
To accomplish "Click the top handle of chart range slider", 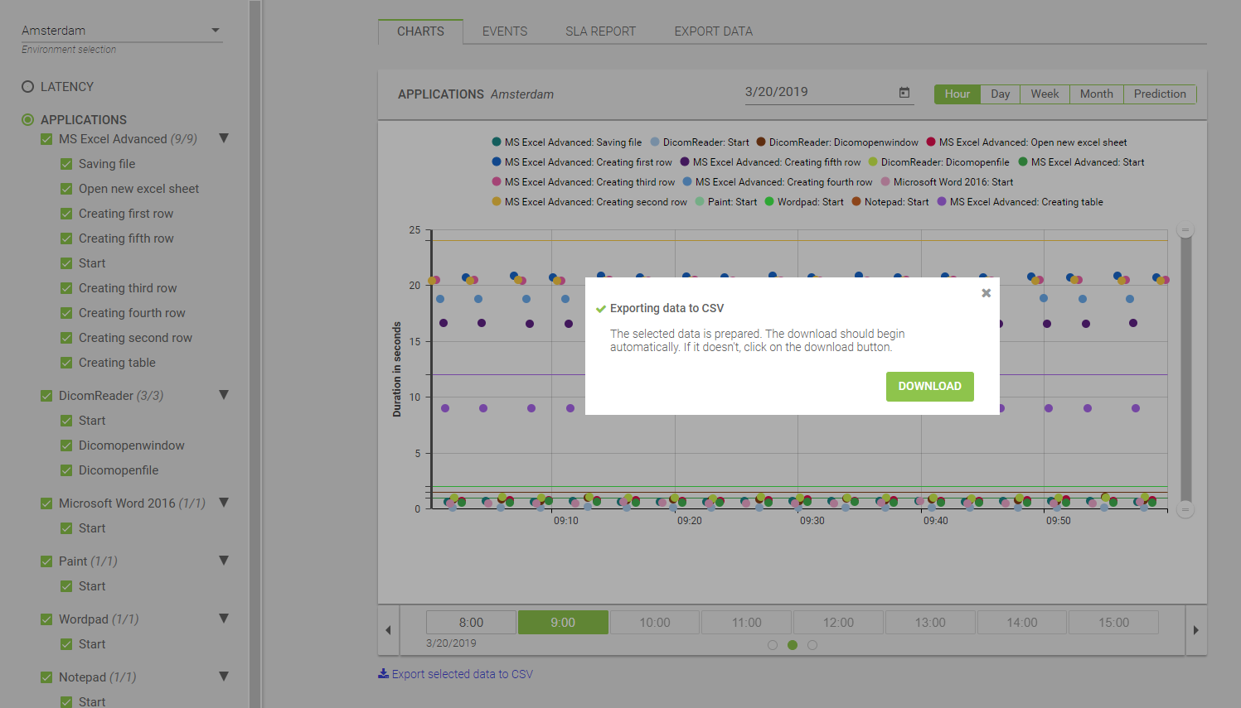I will [x=1185, y=230].
